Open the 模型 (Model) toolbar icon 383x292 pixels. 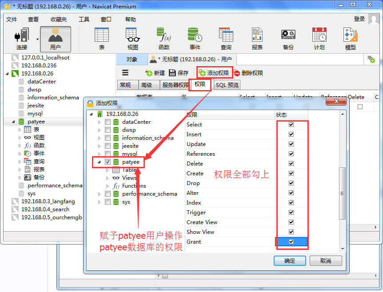pyautogui.click(x=350, y=39)
